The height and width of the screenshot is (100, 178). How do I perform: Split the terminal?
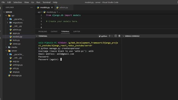(x=116, y=36)
